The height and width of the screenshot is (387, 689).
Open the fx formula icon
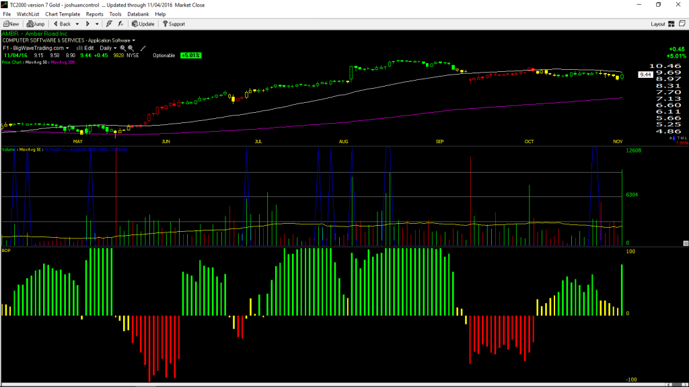click(121, 24)
